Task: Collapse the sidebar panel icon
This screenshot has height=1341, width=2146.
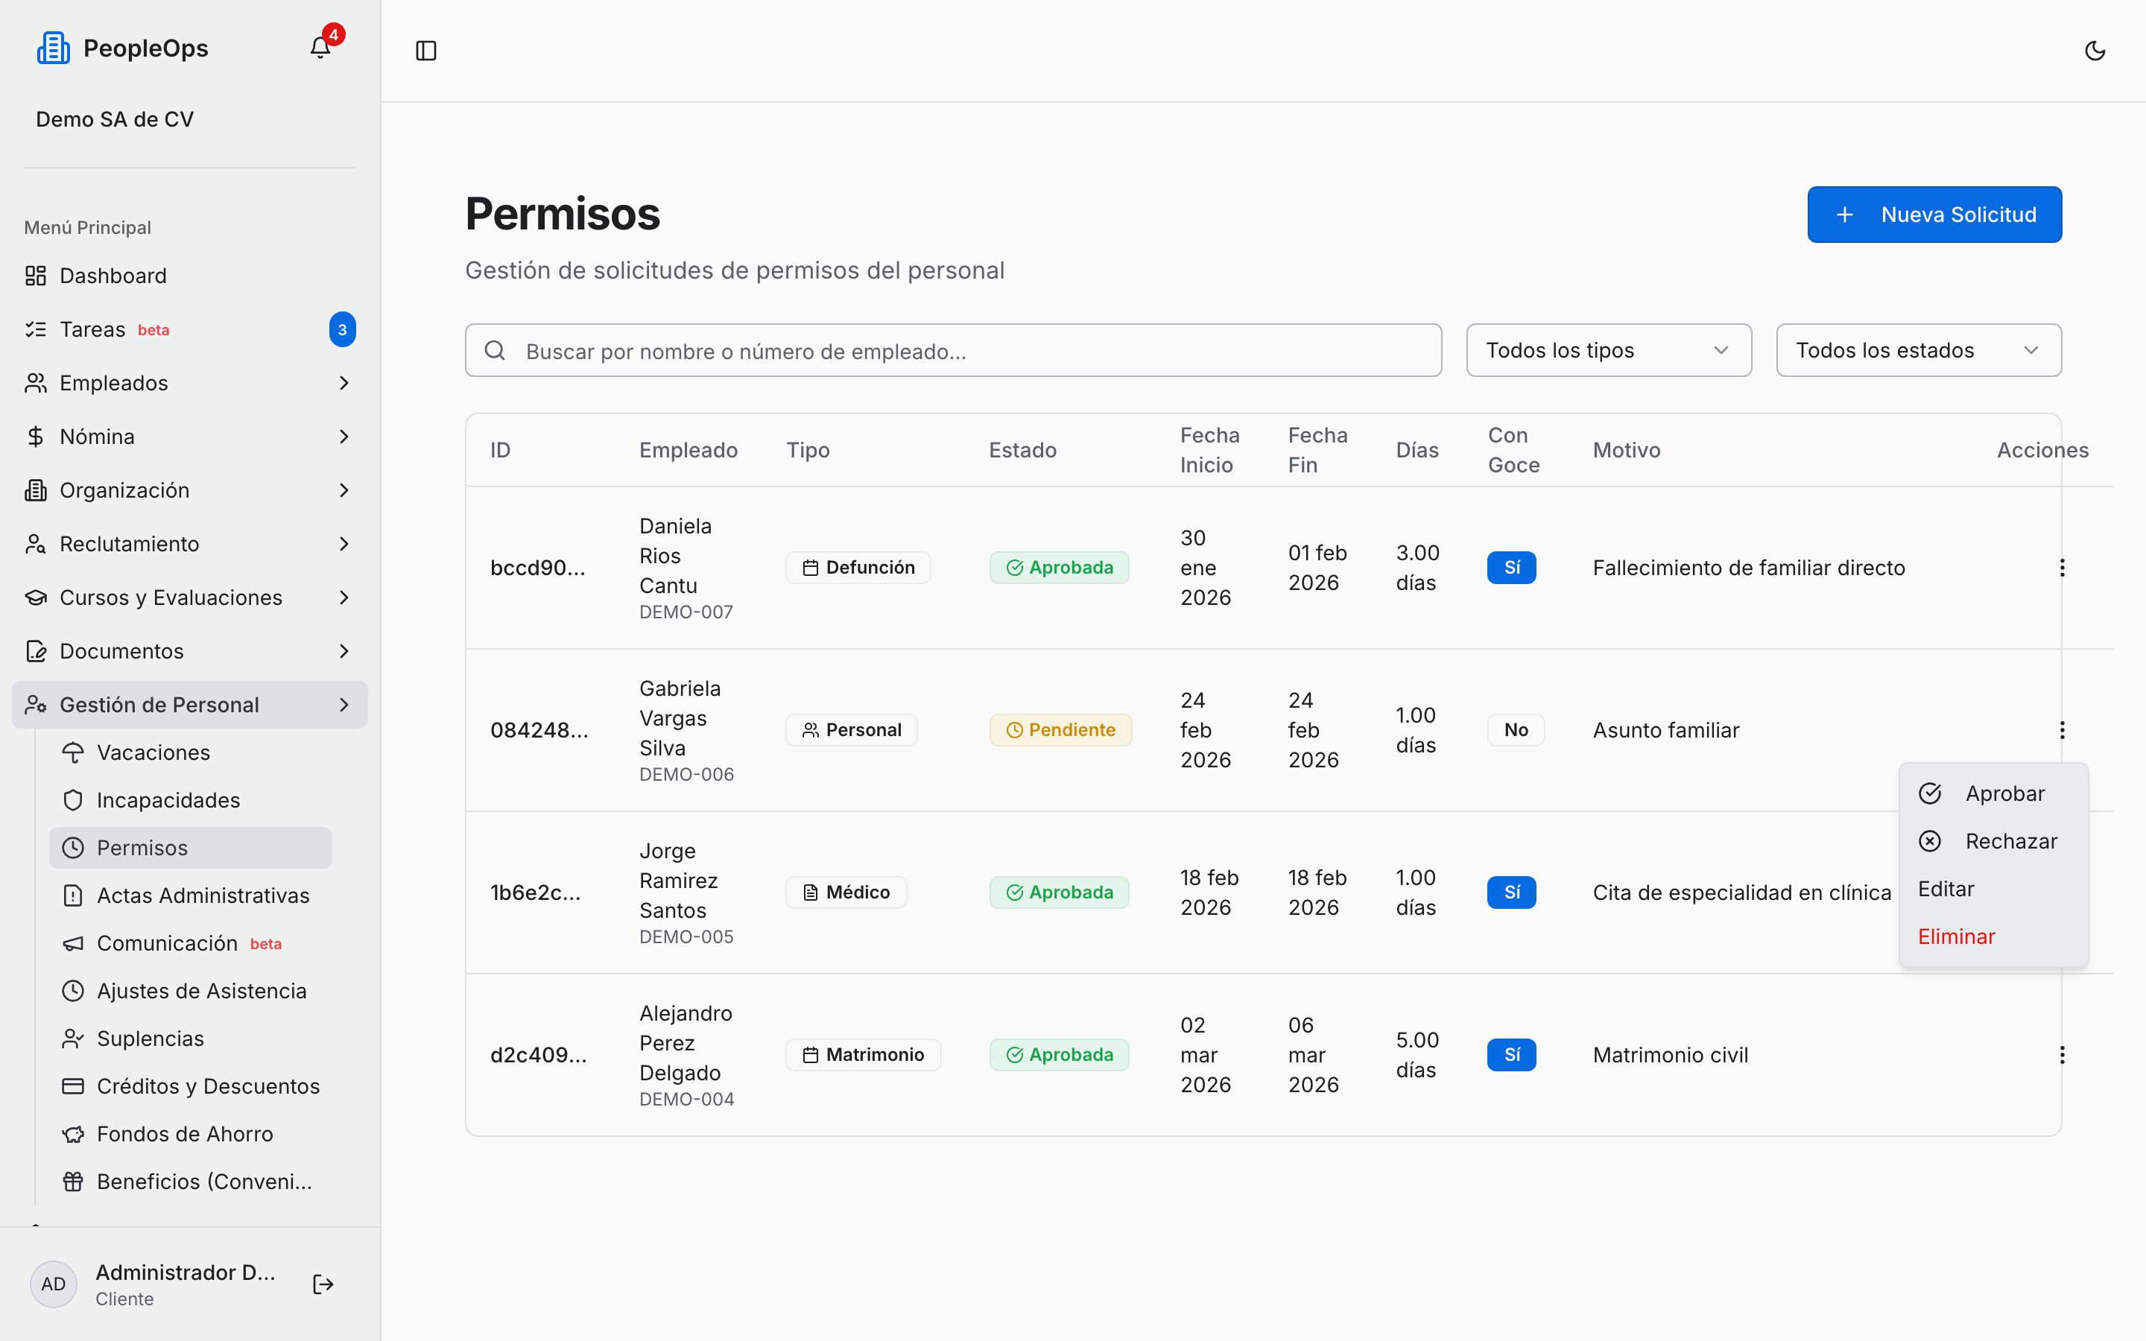Action: coord(425,51)
